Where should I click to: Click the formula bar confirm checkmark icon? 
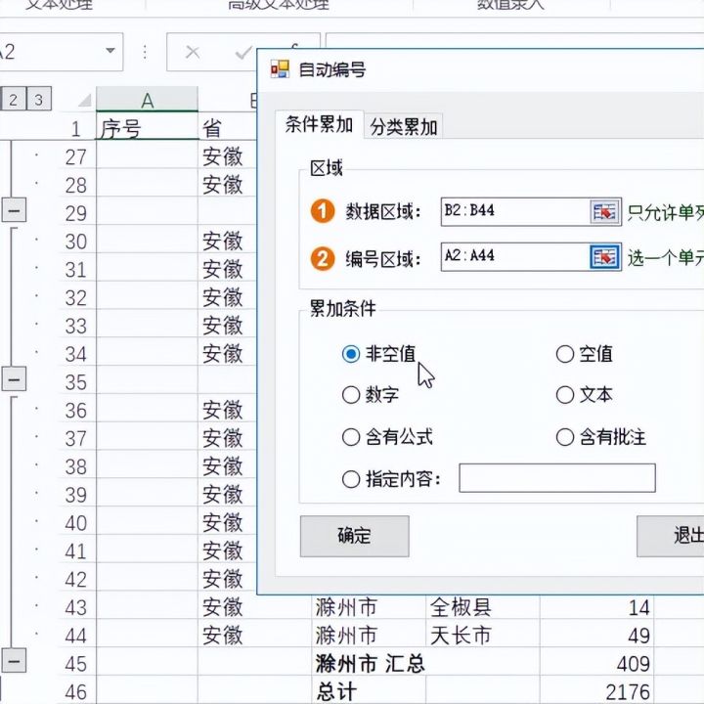pyautogui.click(x=243, y=53)
